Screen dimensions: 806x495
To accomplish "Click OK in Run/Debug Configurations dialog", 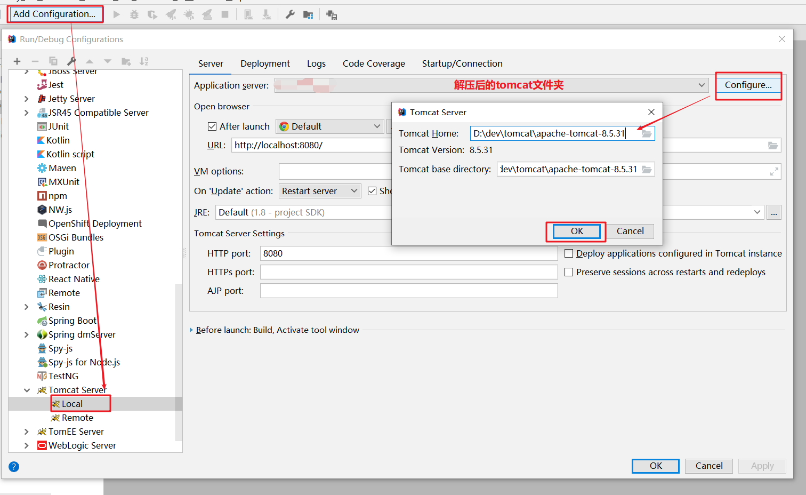I will point(656,466).
